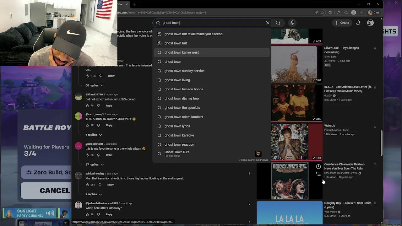Dislike the favorite song in whole album comment
402x226 pixels.
[99, 155]
